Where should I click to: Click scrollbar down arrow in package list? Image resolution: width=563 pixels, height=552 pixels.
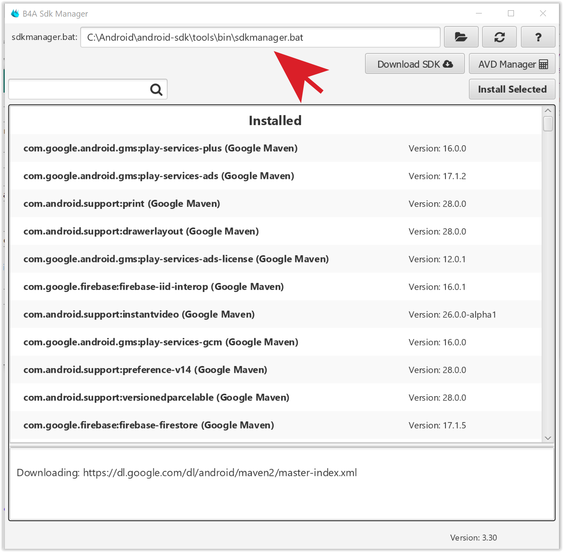[548, 438]
